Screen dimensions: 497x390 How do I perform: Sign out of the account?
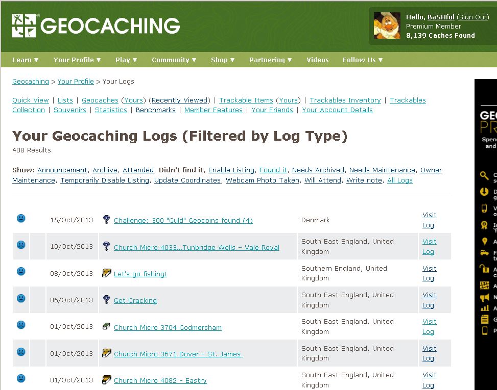click(x=472, y=17)
